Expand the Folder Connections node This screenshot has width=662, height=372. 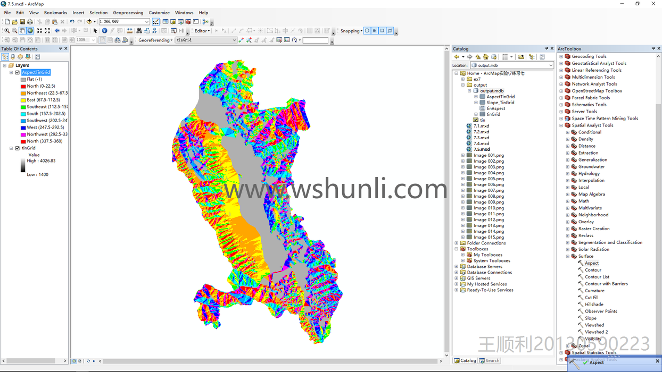pos(457,243)
